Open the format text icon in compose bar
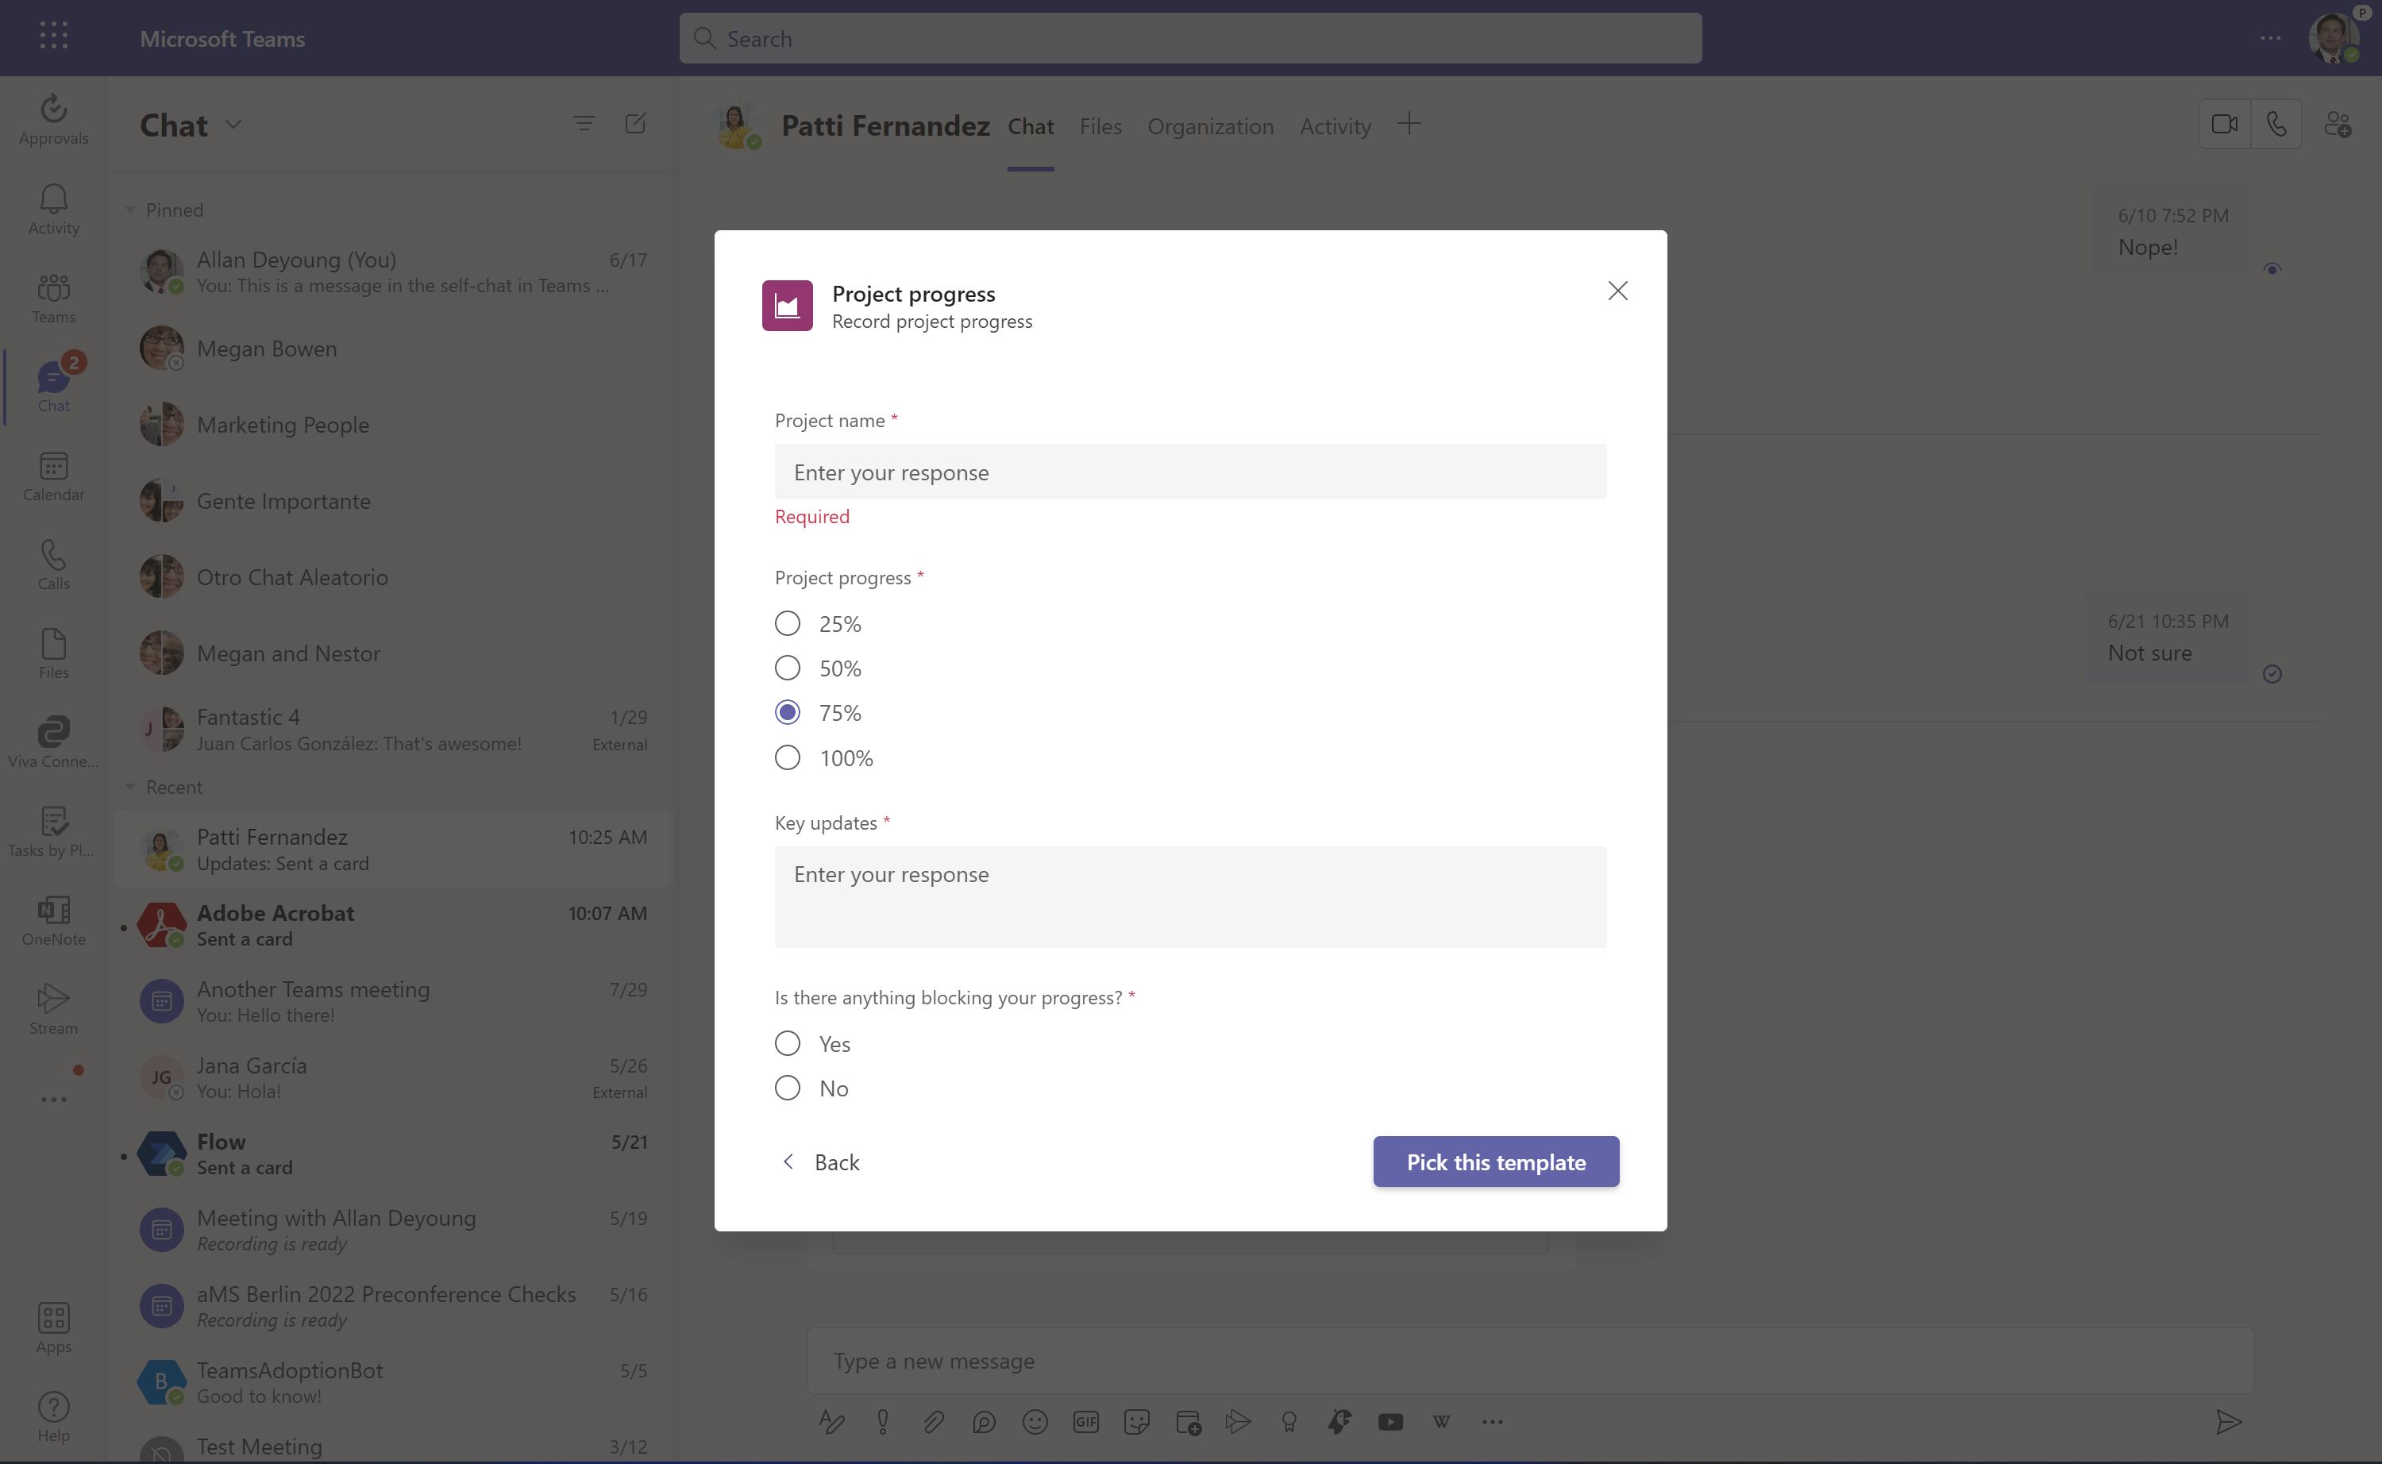The image size is (2382, 1464). point(832,1421)
